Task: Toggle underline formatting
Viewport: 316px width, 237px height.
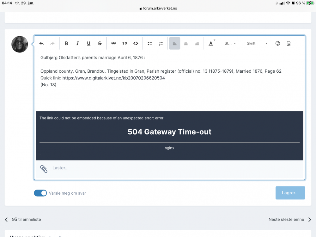Action: coord(88,43)
